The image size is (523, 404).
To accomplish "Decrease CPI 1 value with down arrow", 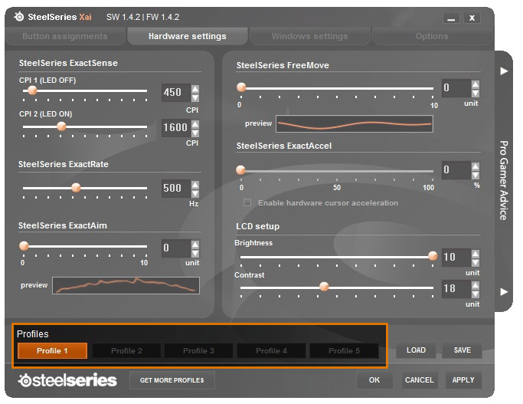I will pos(195,97).
